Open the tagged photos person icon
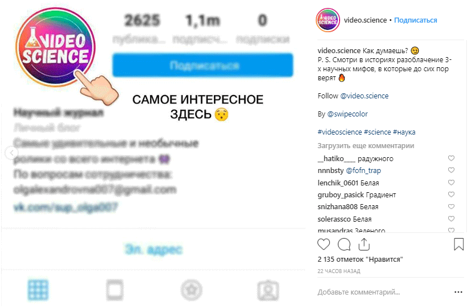The height and width of the screenshot is (307, 468). pyautogui.click(x=268, y=290)
